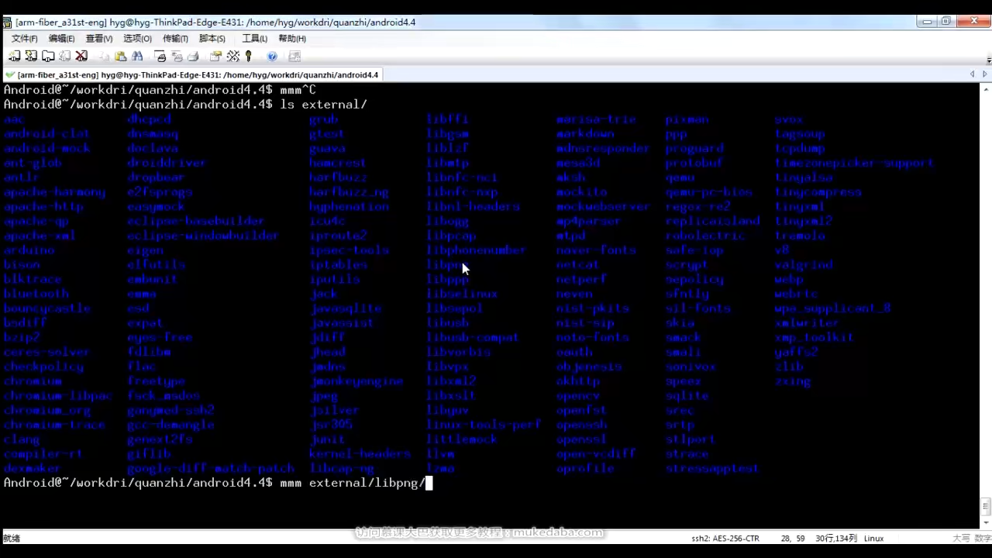Open Global Options tools icon

pos(232,57)
